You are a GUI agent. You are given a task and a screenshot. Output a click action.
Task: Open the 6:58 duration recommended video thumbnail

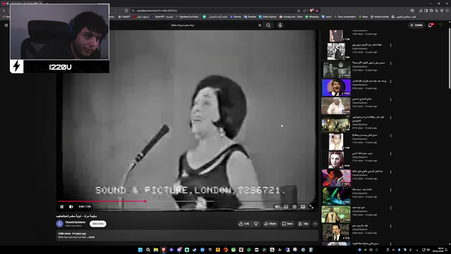[336, 105]
